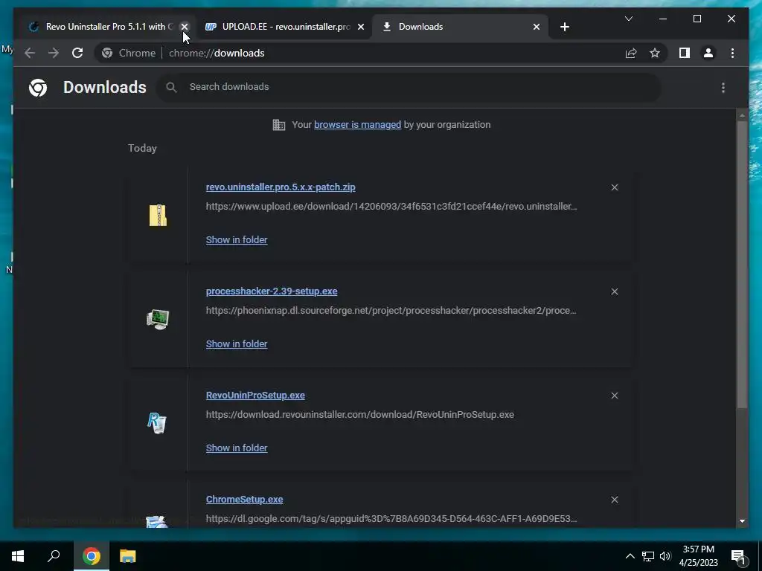Focus the Search downloads field

tap(409, 87)
